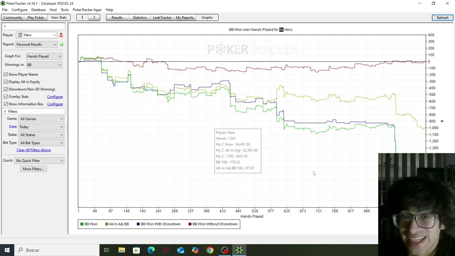Screen dimensions: 455x256
Task: Open the Hud menu
Action: tap(53, 10)
